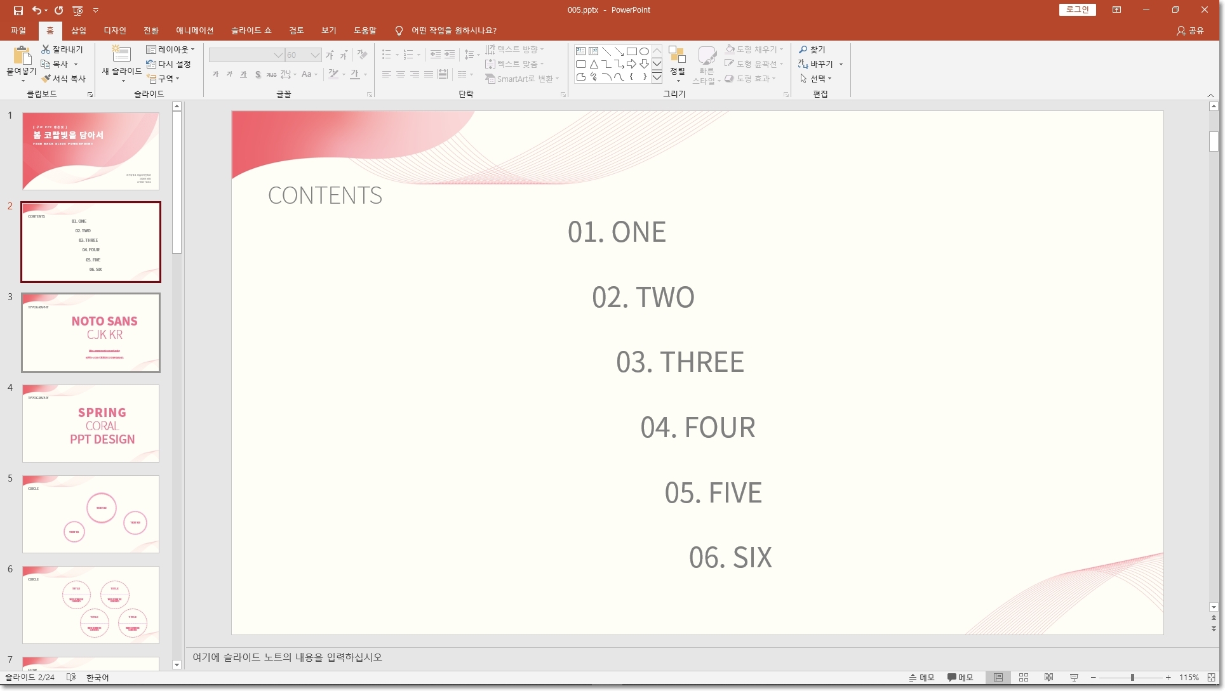Image resolution: width=1225 pixels, height=691 pixels.
Task: Toggle Align Left paragraph button
Action: pyautogui.click(x=387, y=74)
